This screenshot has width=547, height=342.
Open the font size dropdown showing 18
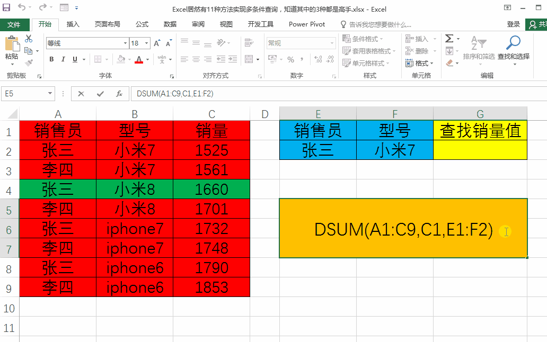pos(146,43)
